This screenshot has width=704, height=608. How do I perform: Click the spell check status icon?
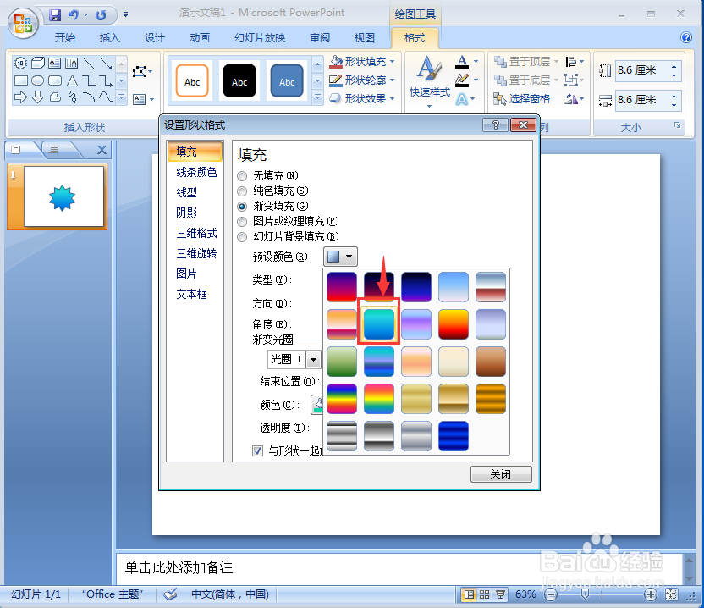(170, 594)
